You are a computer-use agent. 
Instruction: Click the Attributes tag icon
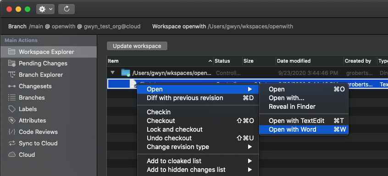click(11, 121)
